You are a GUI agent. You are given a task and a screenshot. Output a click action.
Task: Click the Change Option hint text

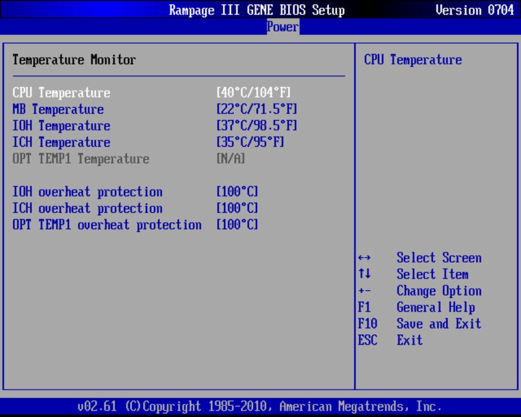[x=439, y=291]
